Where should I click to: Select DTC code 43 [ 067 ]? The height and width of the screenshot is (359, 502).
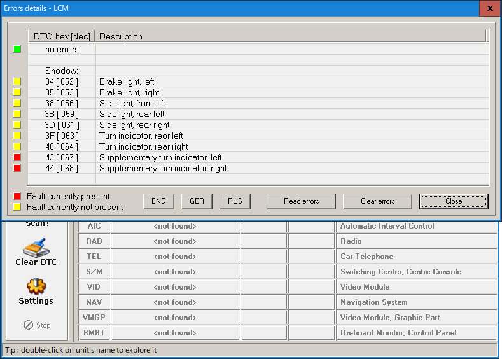62,158
